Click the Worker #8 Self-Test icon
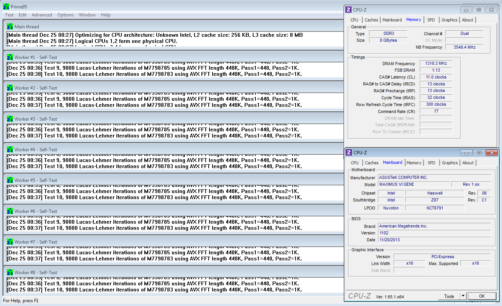Image resolution: width=502 pixels, height=306 pixels. click(10, 272)
